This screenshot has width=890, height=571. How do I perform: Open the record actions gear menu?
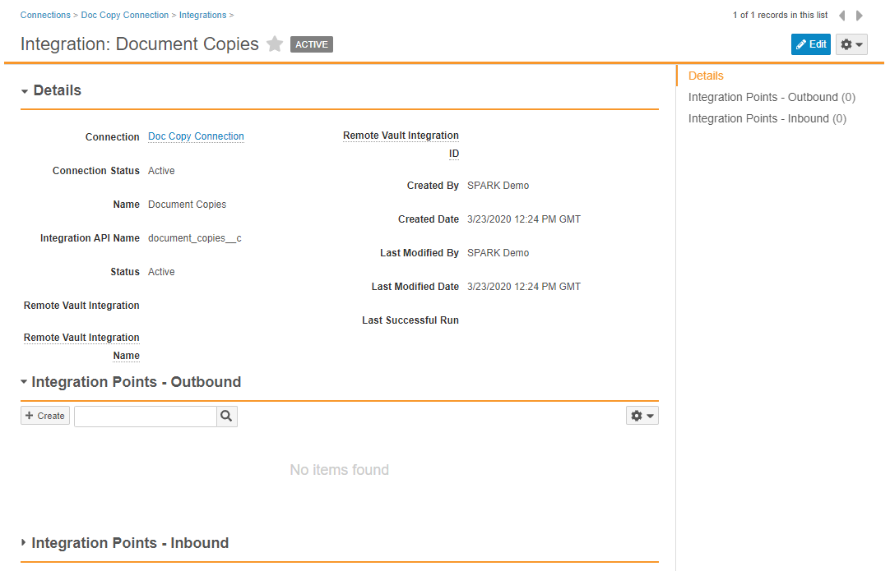point(851,44)
